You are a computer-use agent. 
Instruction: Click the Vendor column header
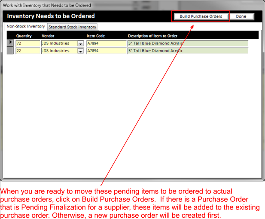pos(48,36)
